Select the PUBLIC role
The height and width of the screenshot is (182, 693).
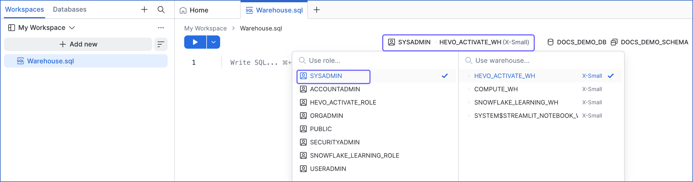pos(375,129)
